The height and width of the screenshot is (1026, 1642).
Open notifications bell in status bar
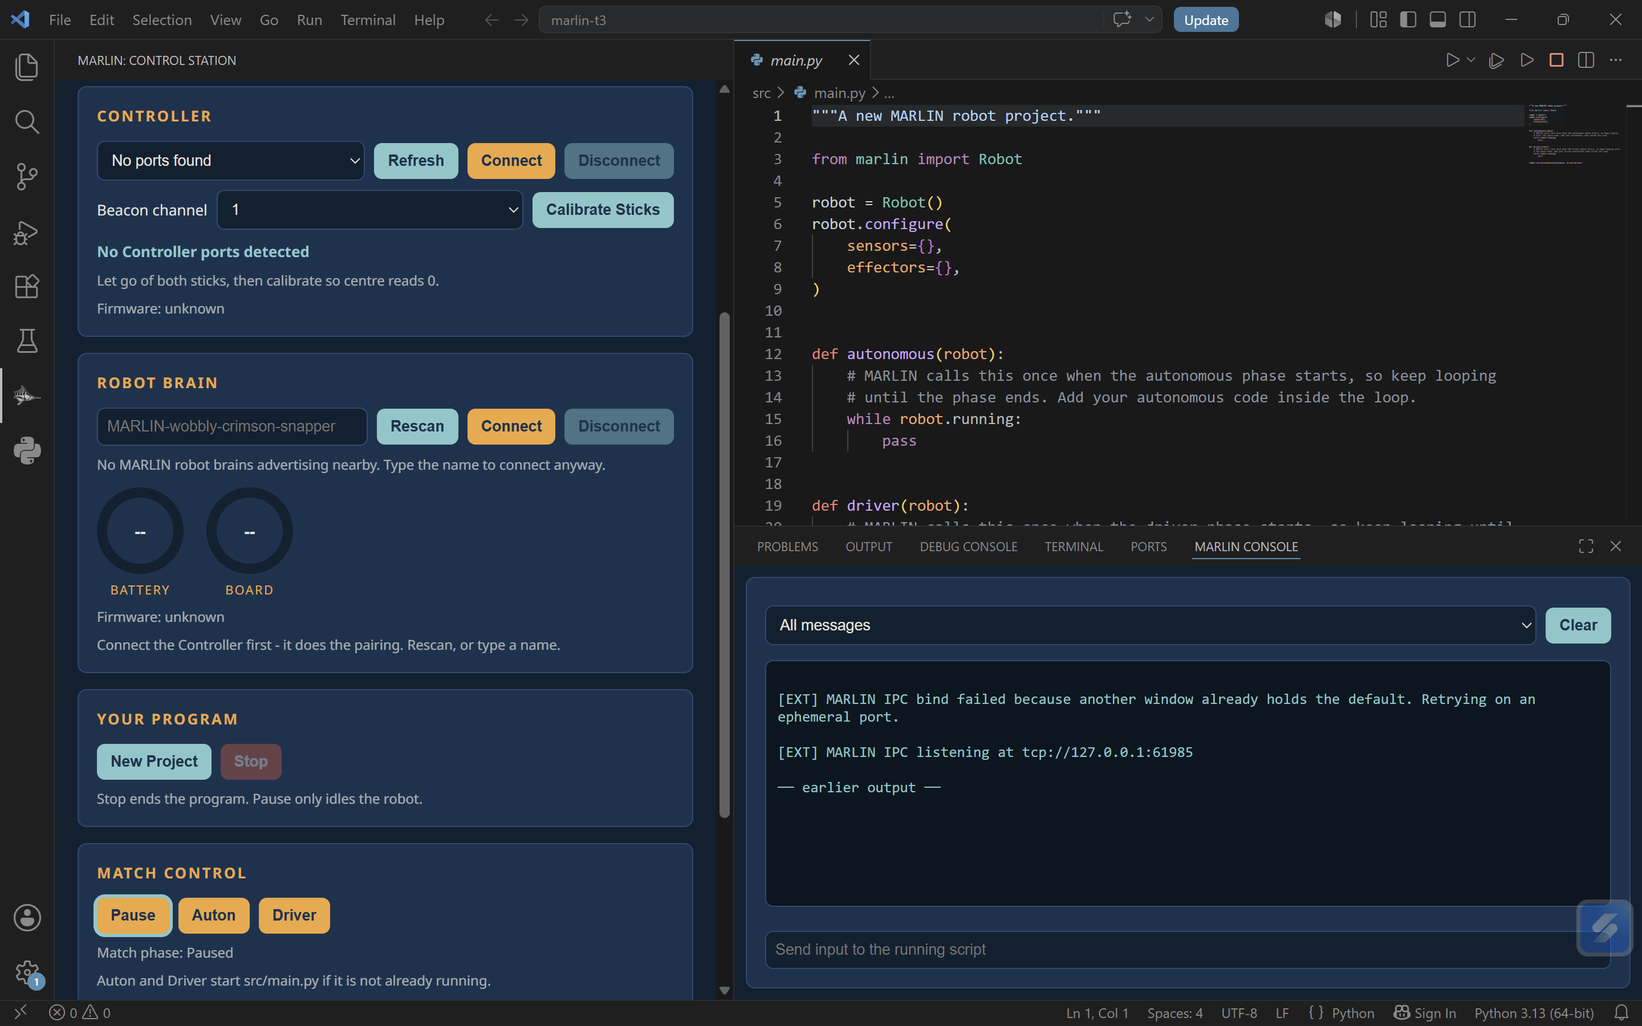coord(1621,1013)
